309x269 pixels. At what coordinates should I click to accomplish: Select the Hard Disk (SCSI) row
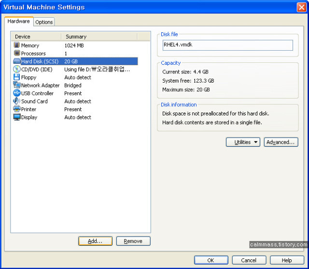click(x=75, y=61)
